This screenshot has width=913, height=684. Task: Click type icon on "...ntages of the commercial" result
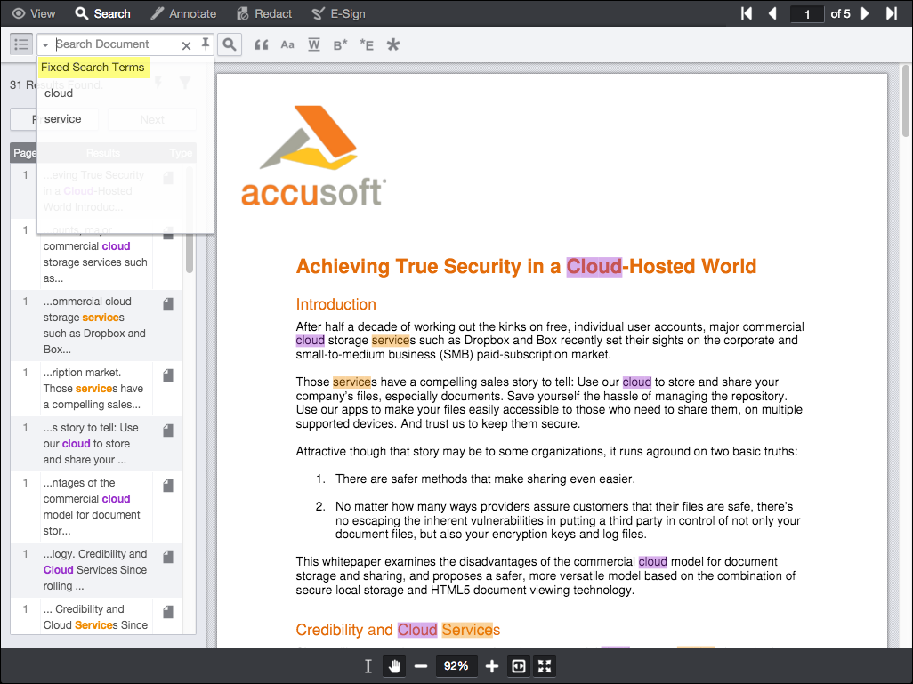click(168, 486)
